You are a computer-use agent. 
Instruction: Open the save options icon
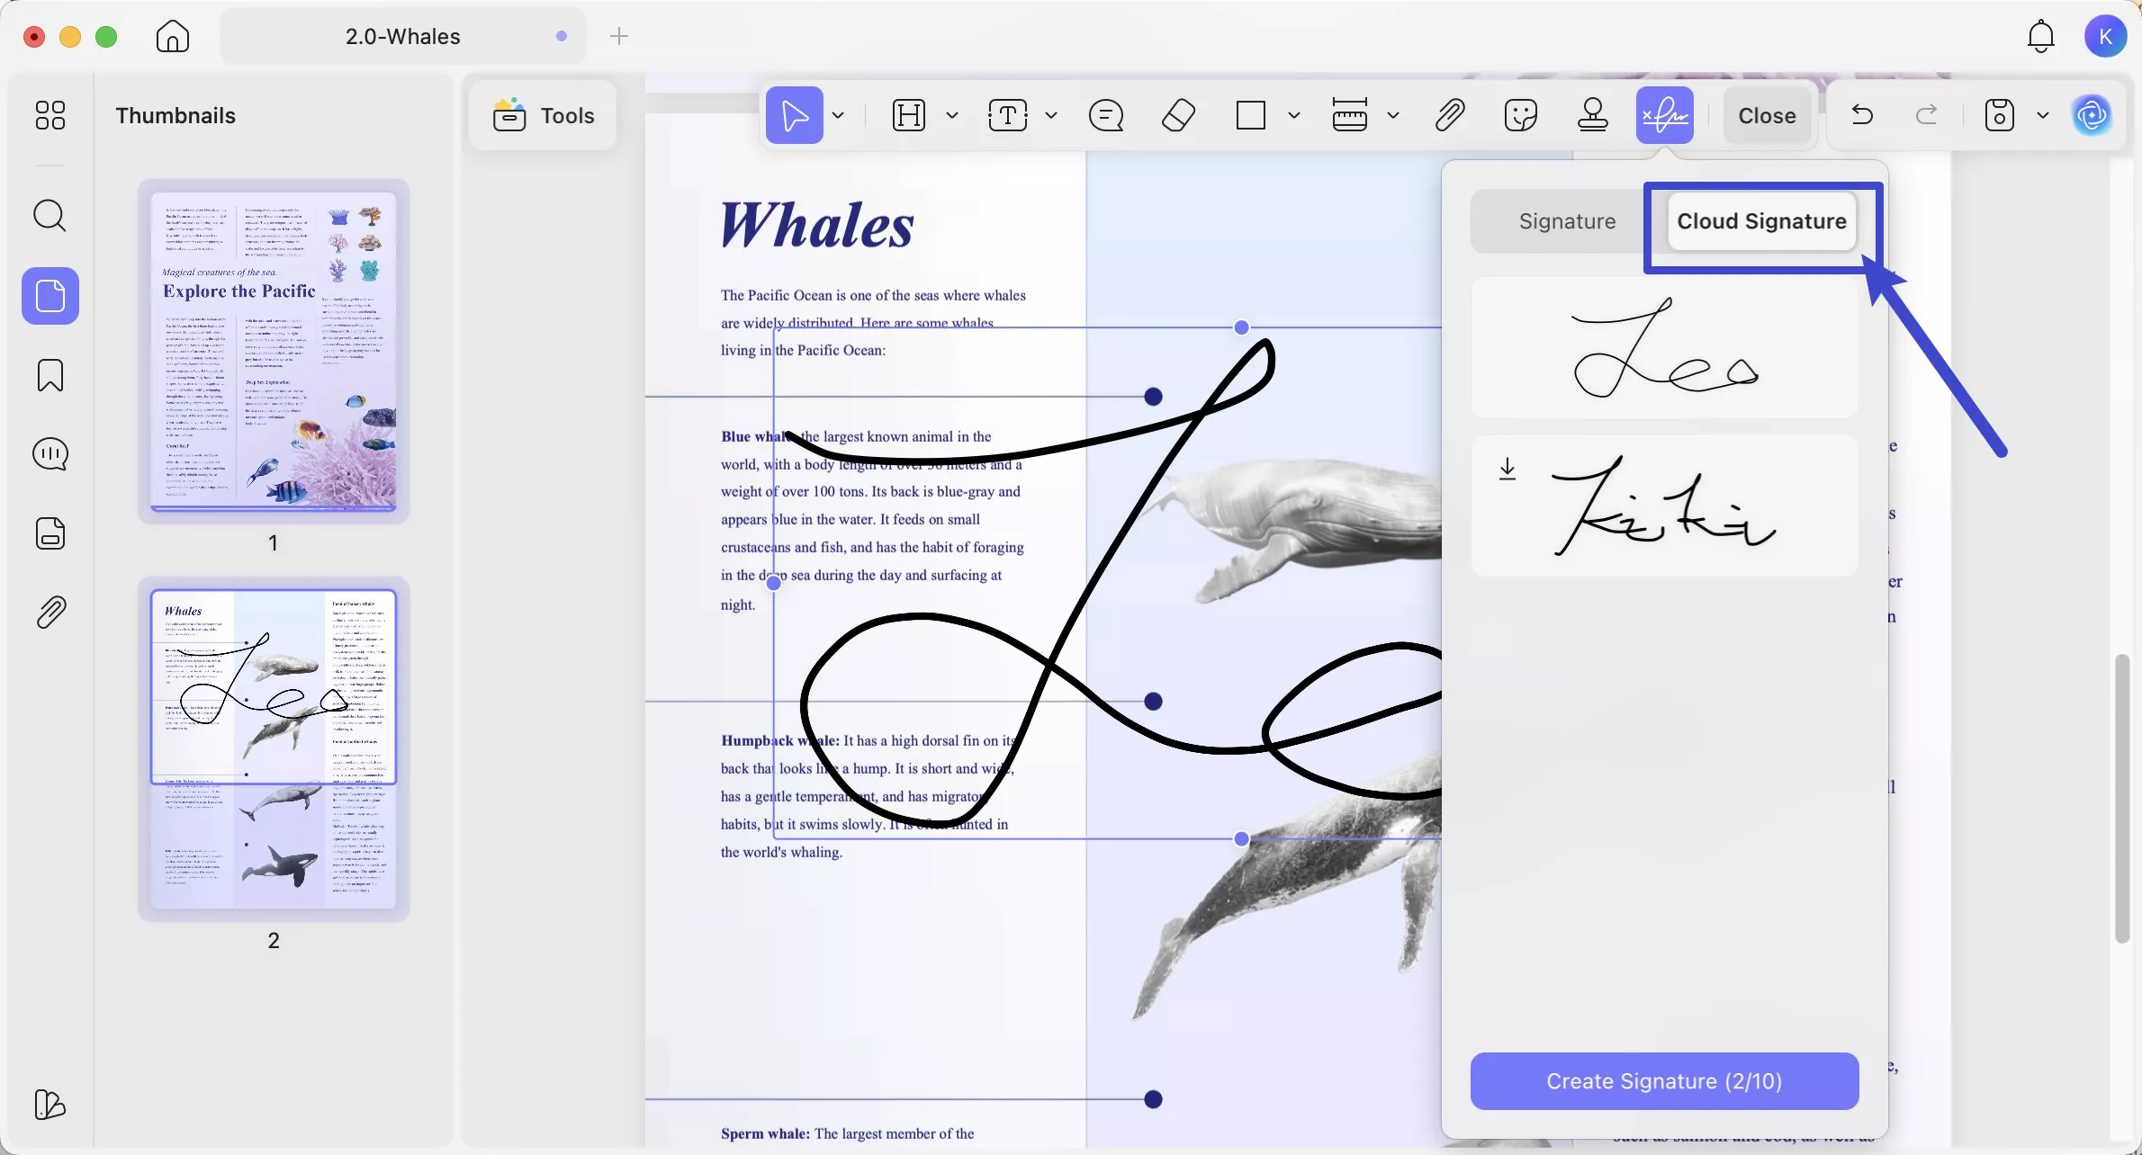click(2000, 115)
